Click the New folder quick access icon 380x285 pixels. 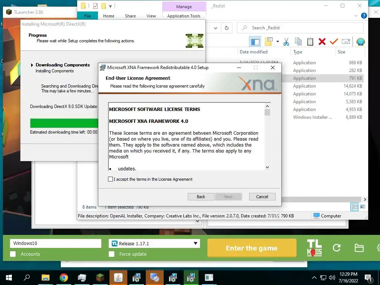(x=104, y=6)
